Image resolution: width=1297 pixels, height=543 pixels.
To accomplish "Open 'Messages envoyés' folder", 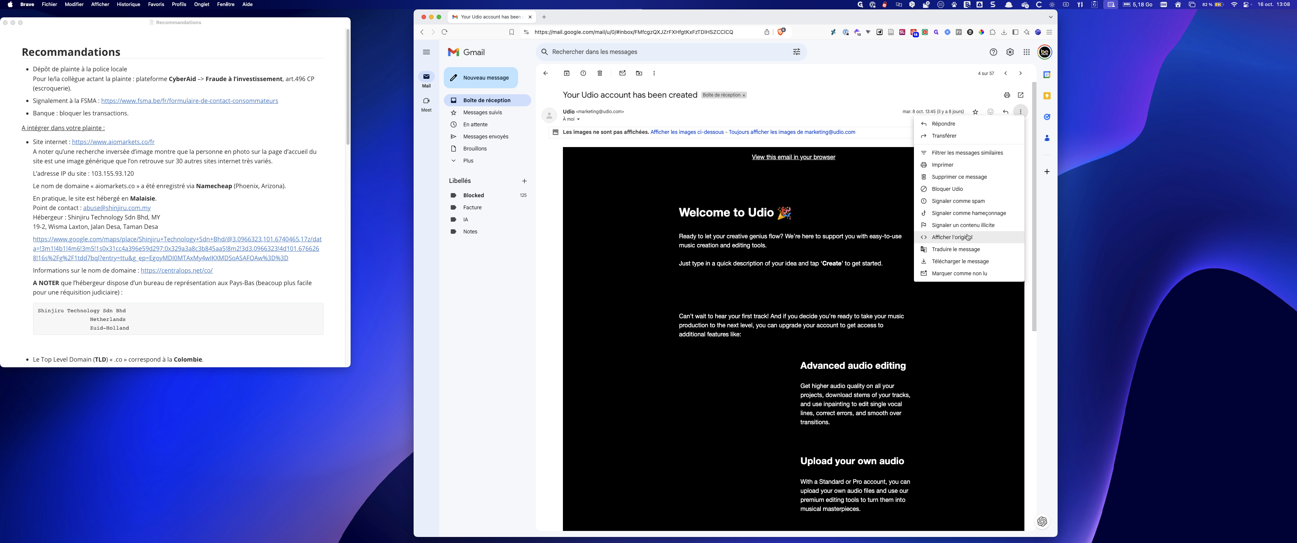I will (x=488, y=137).
